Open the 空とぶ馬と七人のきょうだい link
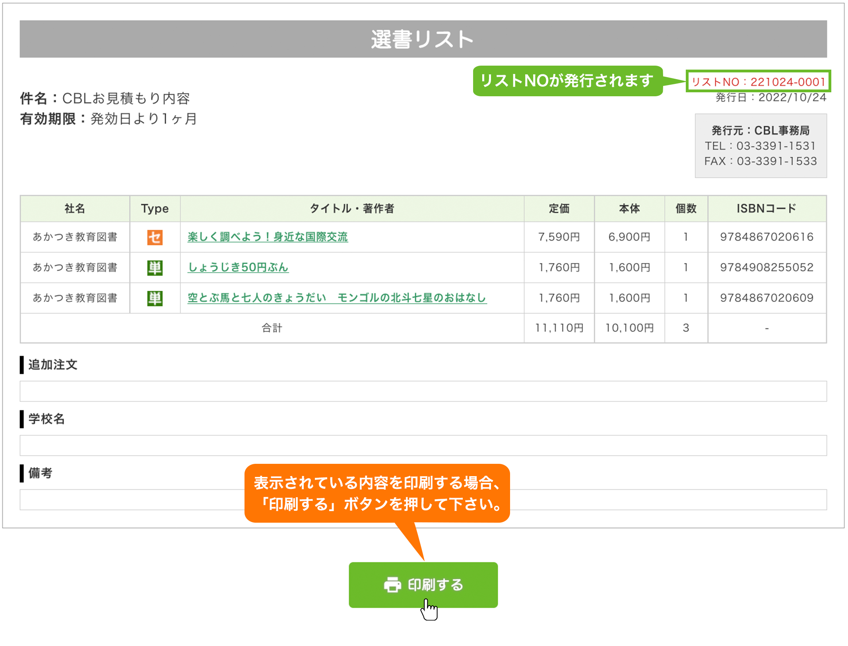 [337, 298]
